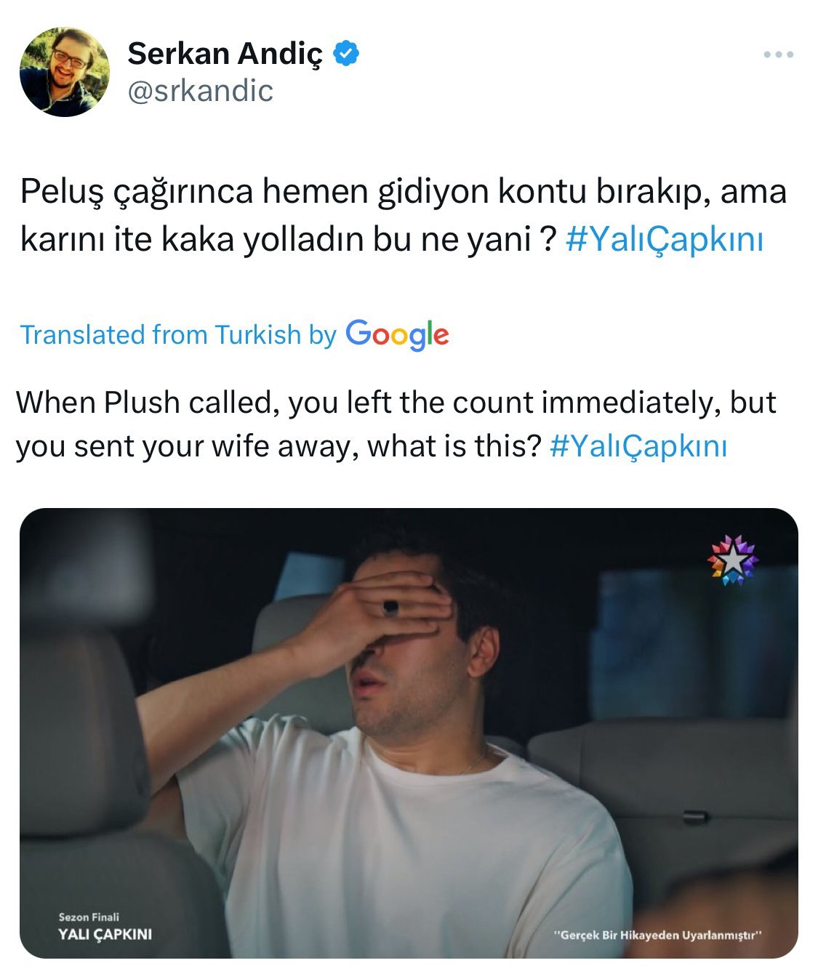Click Translated from Turkish by link
The width and height of the screenshot is (818, 971).
click(x=178, y=334)
